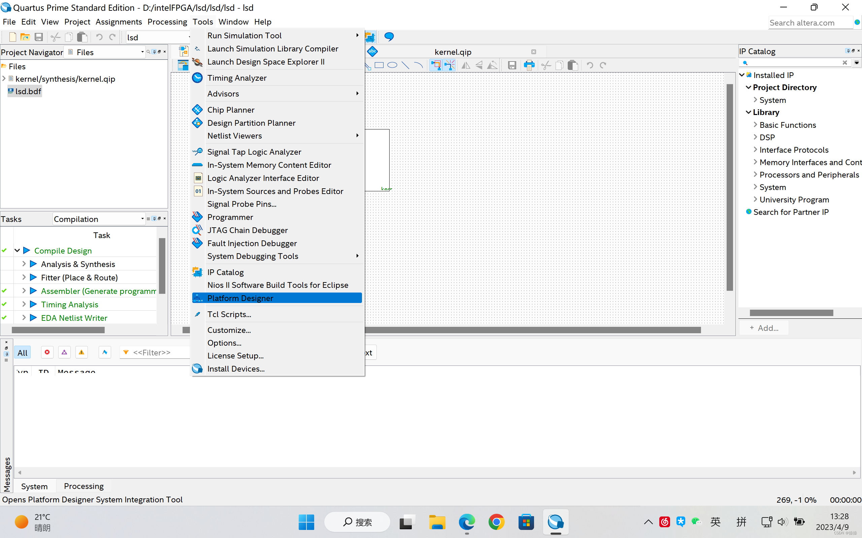The width and height of the screenshot is (862, 538).
Task: Open the Signal Tap Logic Analyzer
Action: 254,152
